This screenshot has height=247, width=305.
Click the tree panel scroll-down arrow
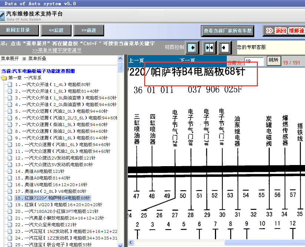point(120,245)
